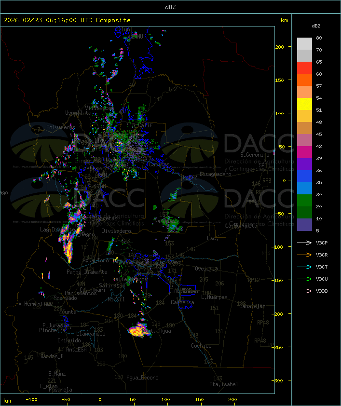This screenshot has height=406, width=341.
Task: Click the Canalejas place label
Action: tap(252, 306)
